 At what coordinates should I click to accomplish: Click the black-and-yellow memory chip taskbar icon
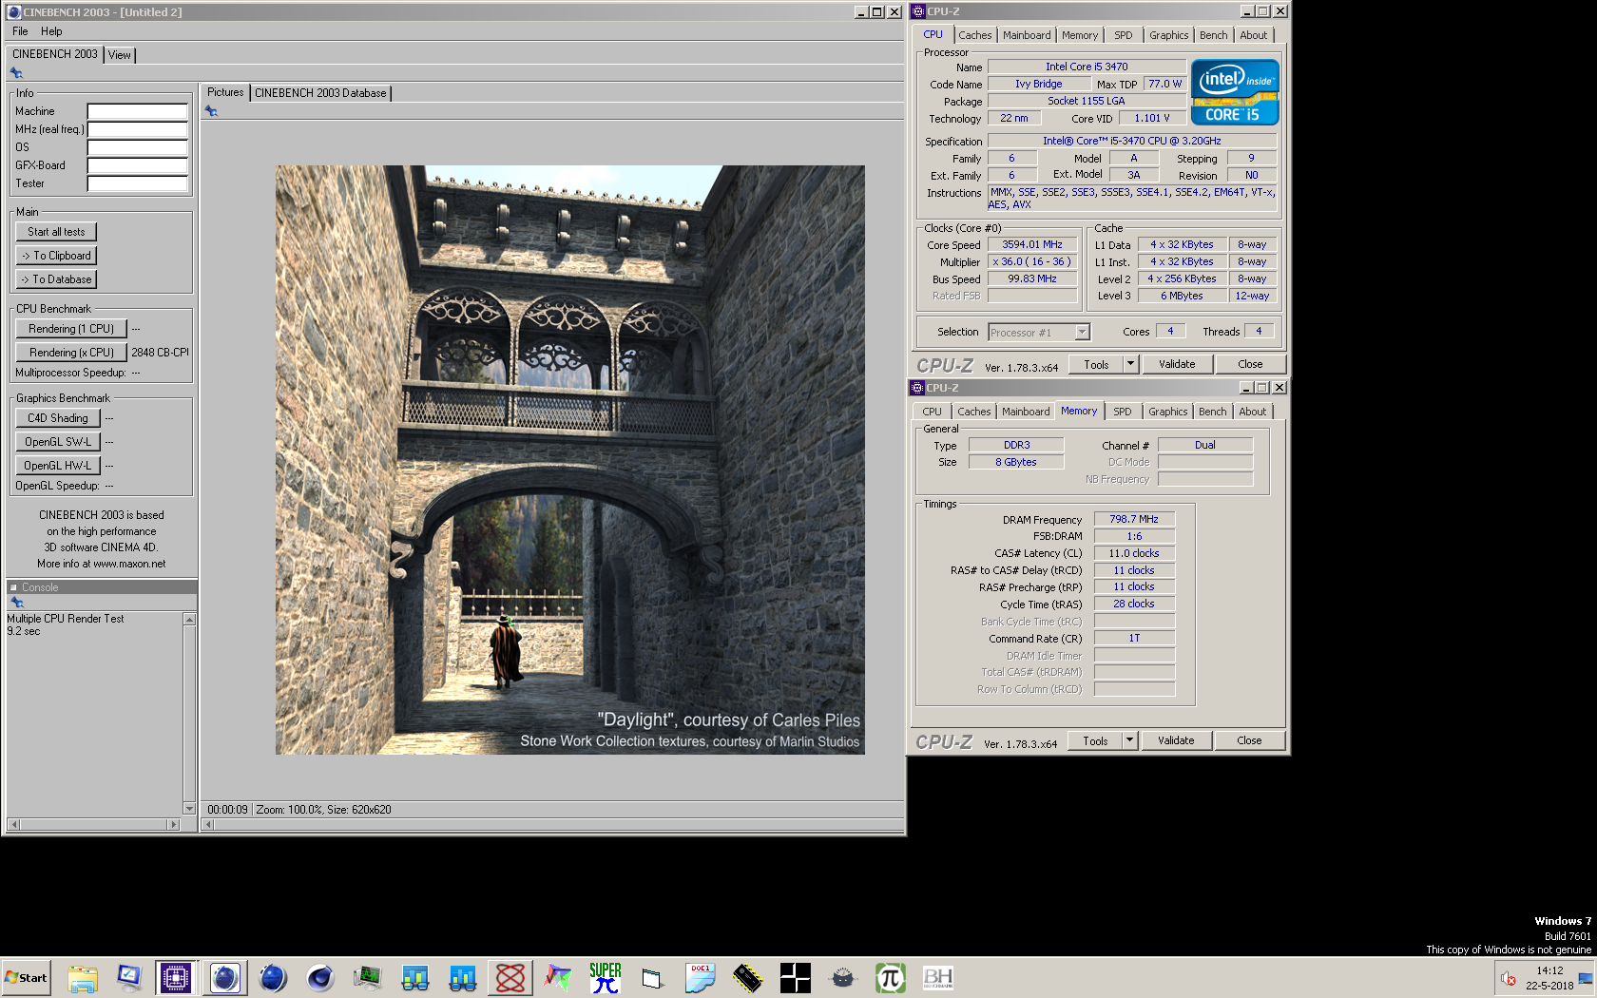coord(748,977)
